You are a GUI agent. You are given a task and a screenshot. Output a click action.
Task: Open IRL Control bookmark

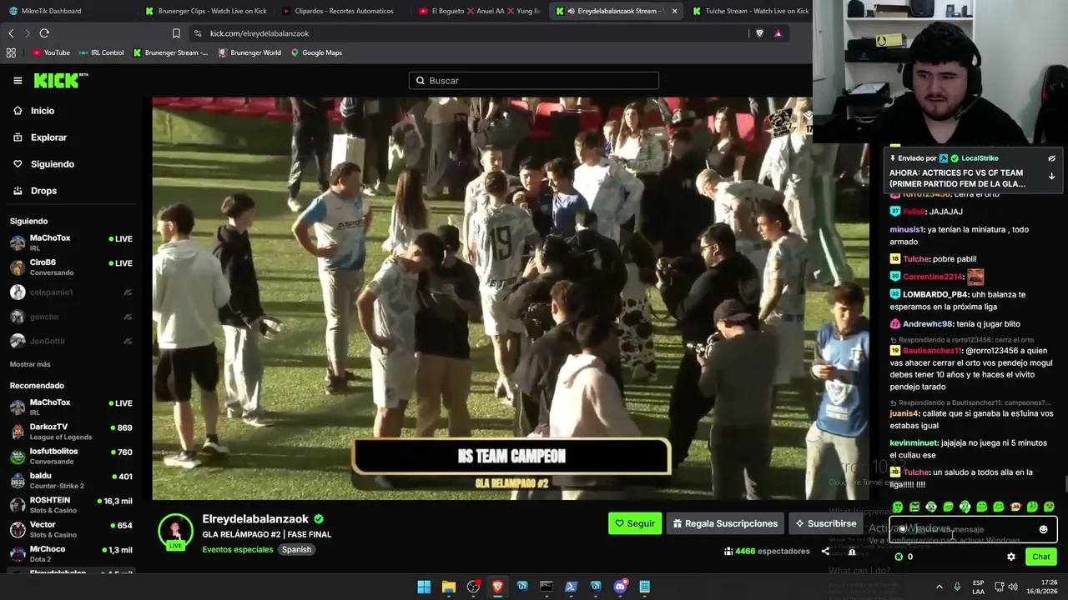(101, 52)
